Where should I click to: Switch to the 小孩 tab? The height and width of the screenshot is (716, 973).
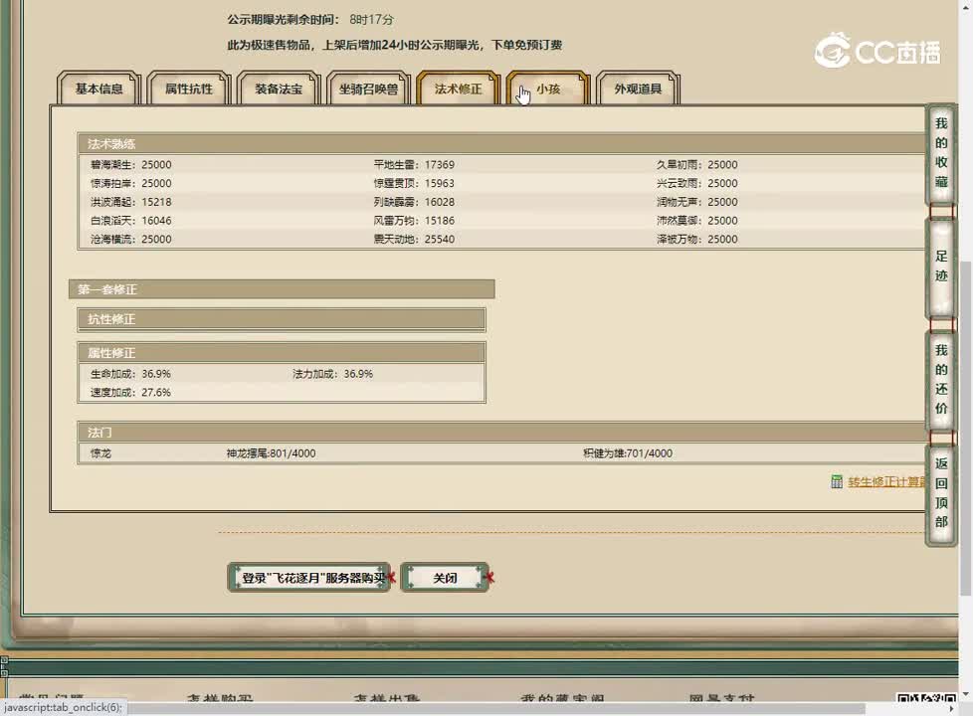548,89
